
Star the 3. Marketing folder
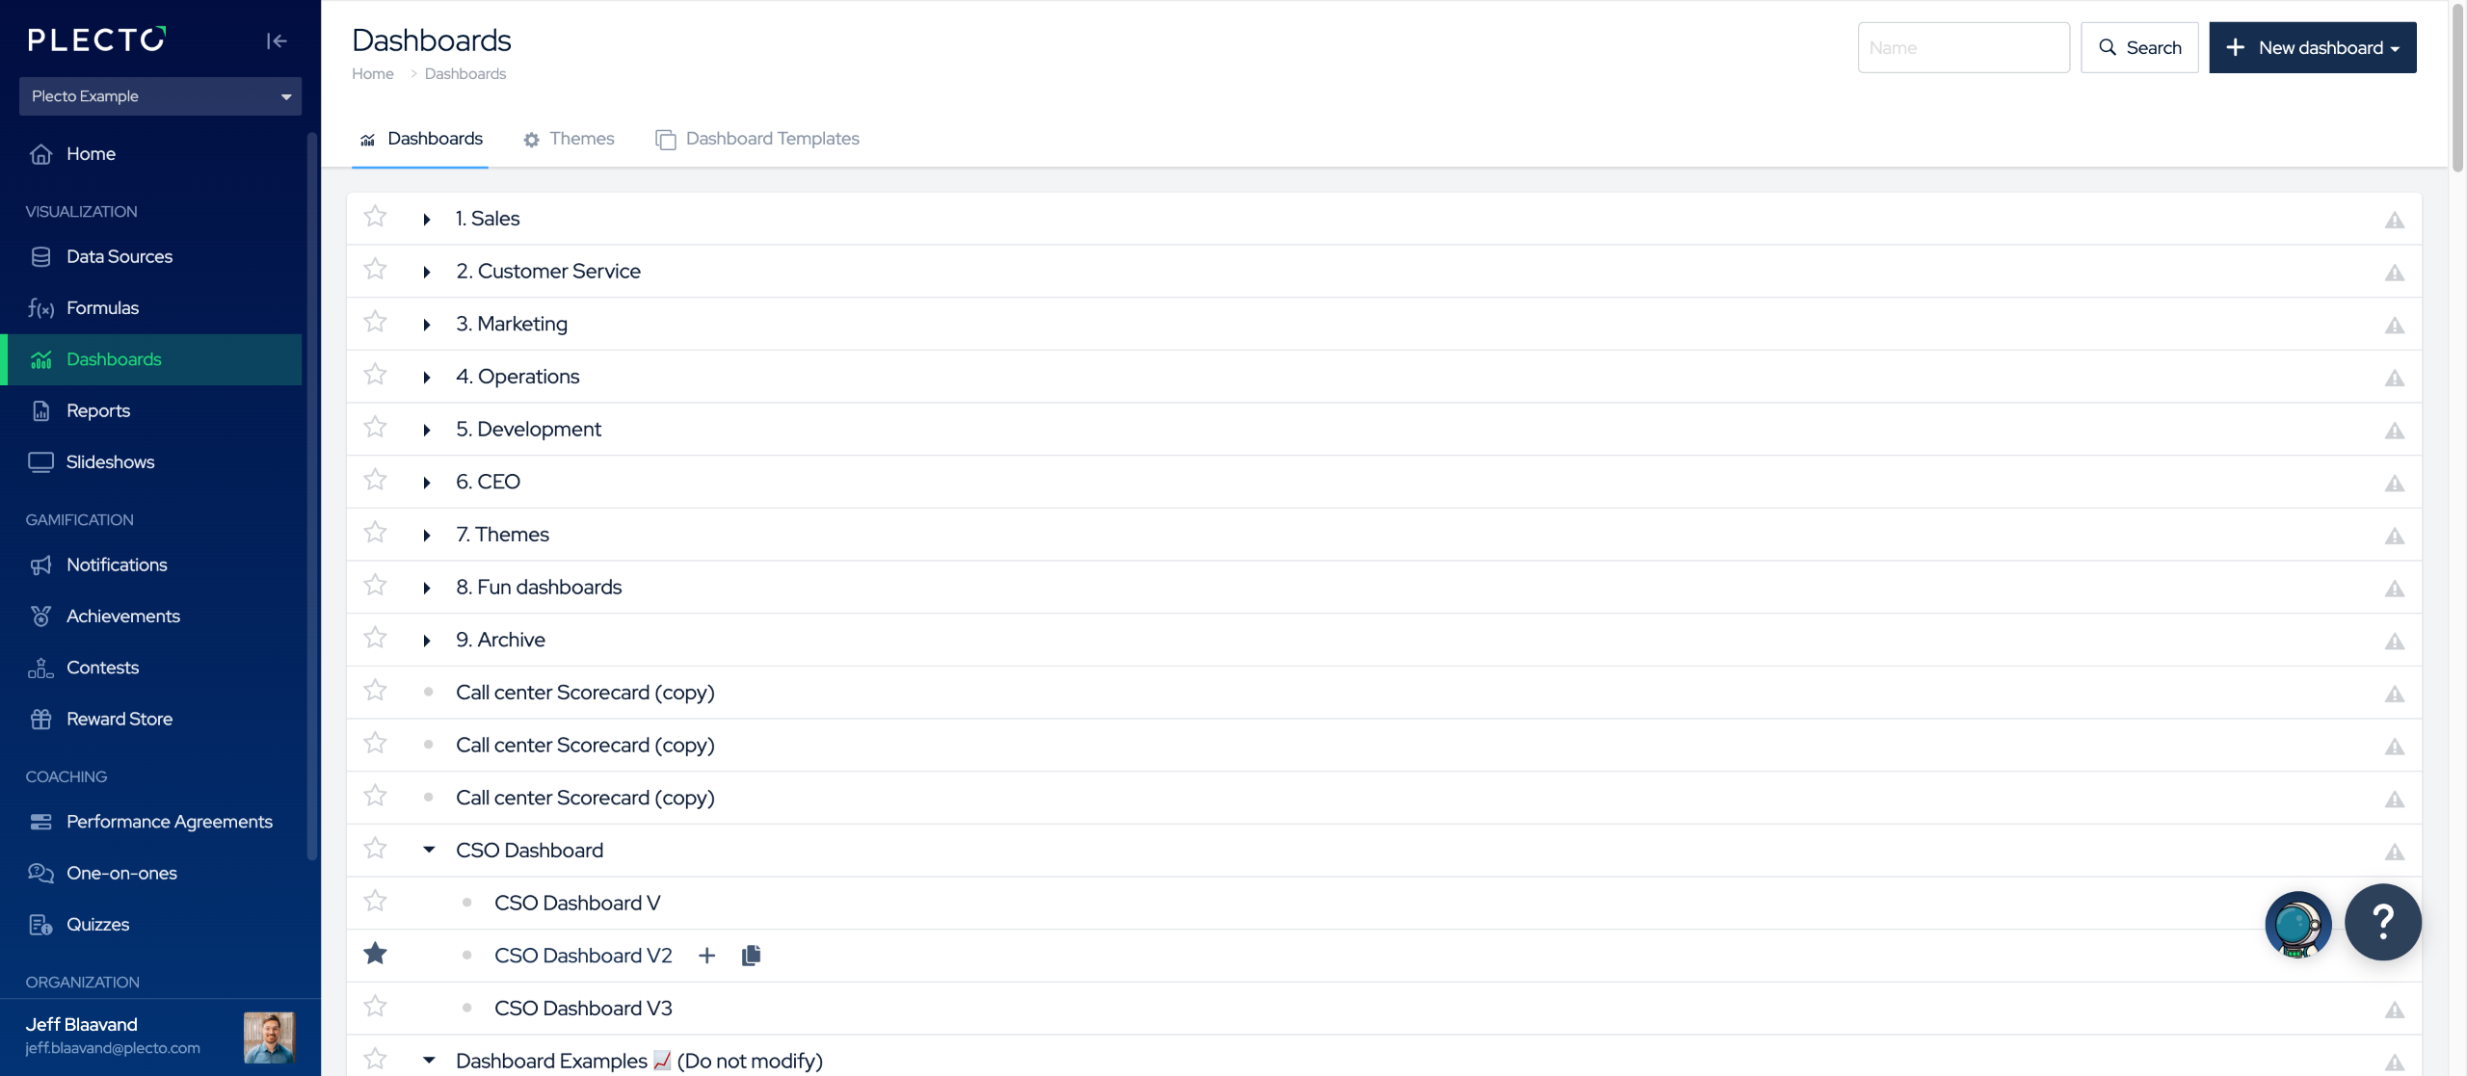[375, 322]
